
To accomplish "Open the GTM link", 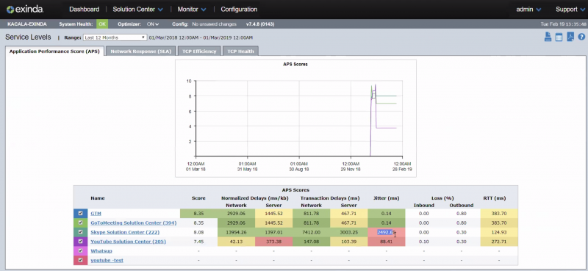I will (96, 213).
